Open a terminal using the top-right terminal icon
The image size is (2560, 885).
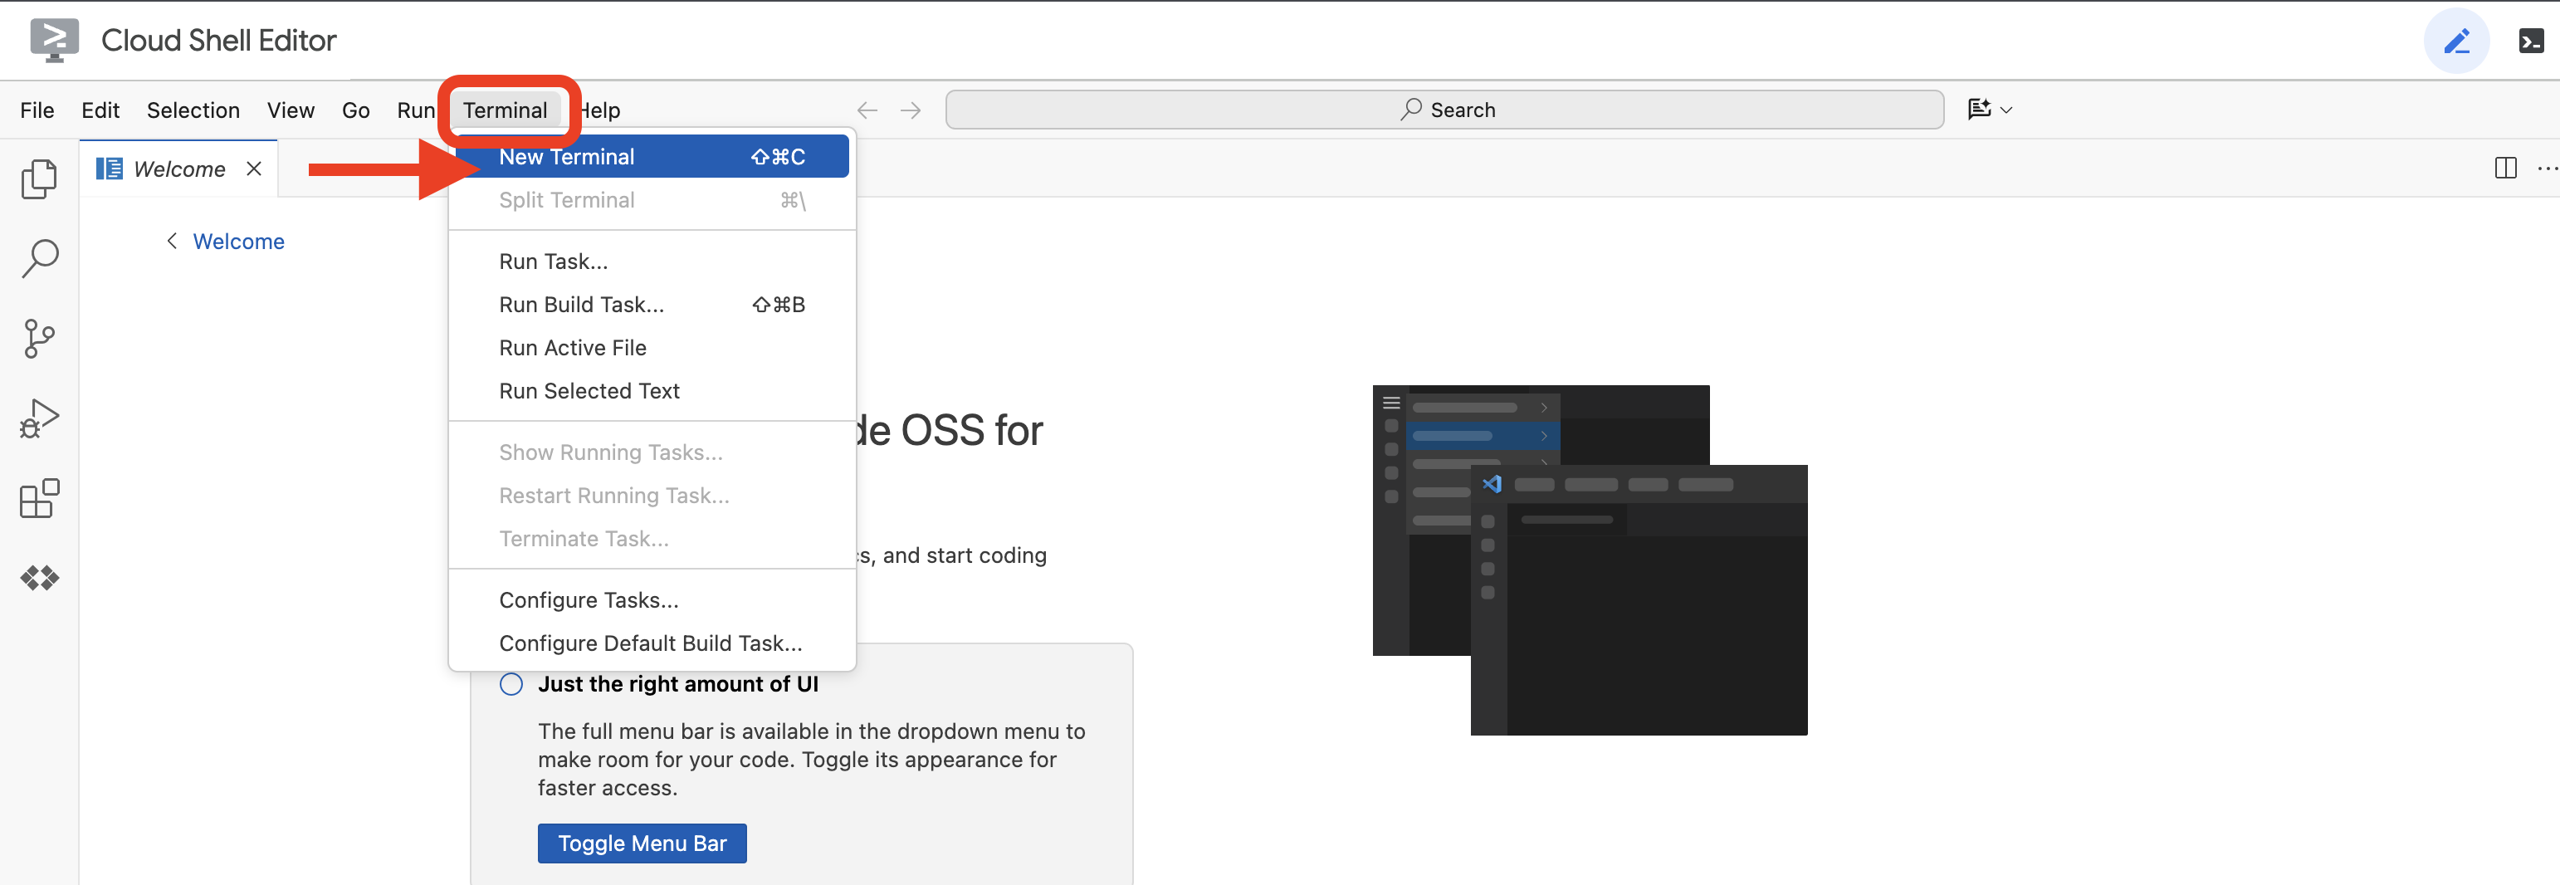[x=2532, y=41]
